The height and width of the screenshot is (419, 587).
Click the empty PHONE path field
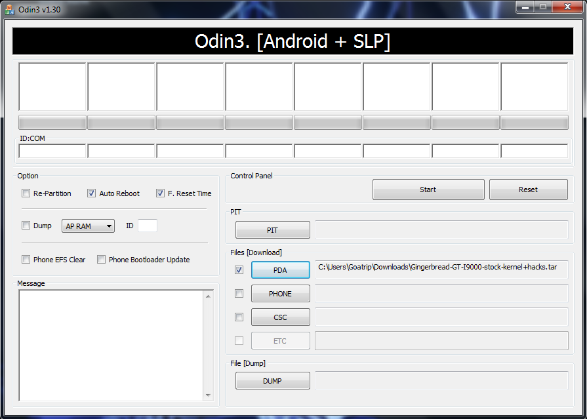pos(442,293)
